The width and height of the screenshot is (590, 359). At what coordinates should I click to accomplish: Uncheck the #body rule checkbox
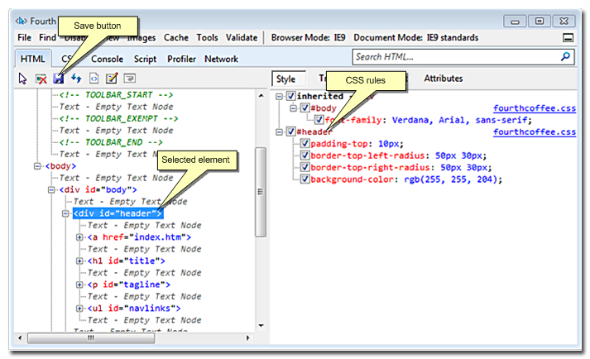[305, 108]
